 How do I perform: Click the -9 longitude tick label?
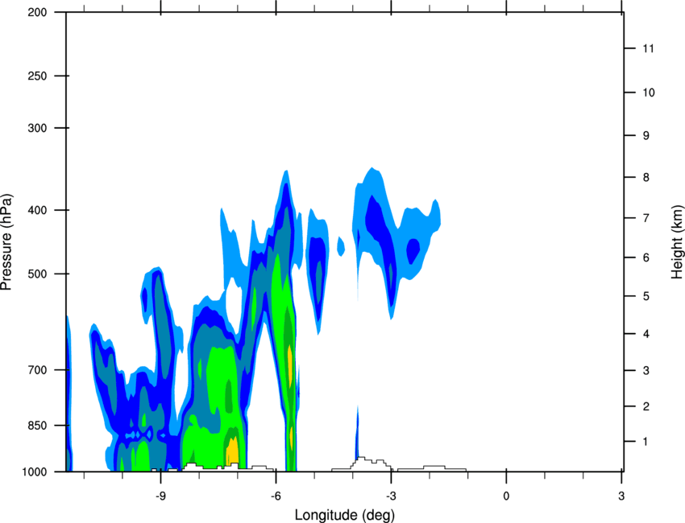160,496
